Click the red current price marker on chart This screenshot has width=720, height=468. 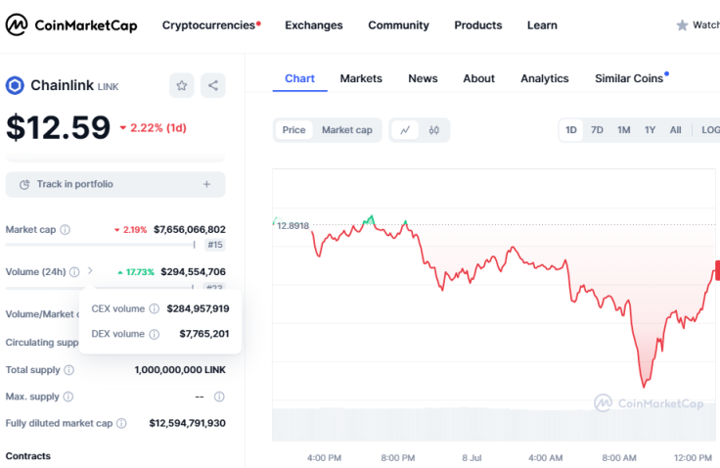pyautogui.click(x=718, y=270)
